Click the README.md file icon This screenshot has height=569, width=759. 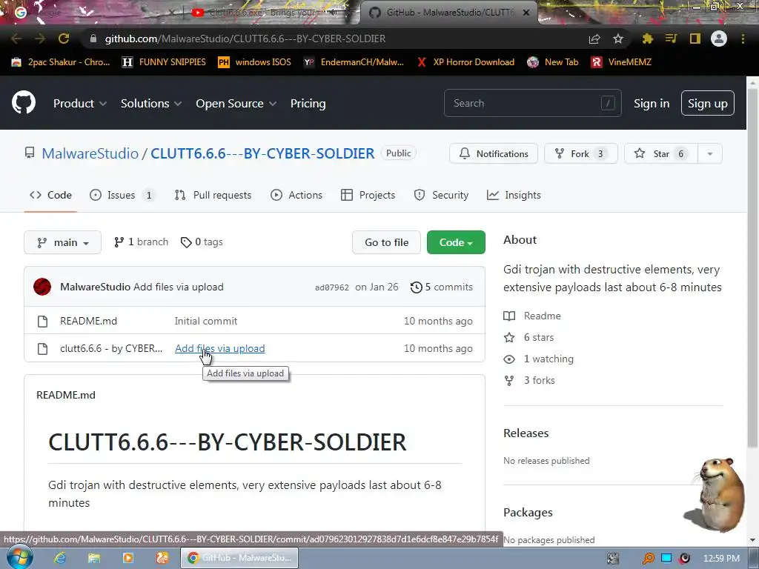click(42, 322)
